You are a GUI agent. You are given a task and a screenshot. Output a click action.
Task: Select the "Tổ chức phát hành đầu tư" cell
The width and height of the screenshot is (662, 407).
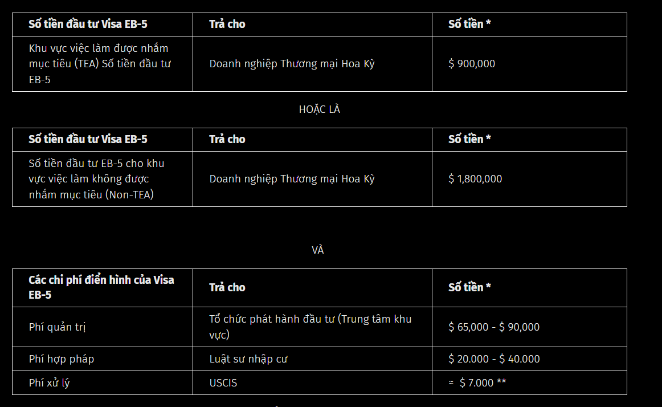tap(310, 327)
